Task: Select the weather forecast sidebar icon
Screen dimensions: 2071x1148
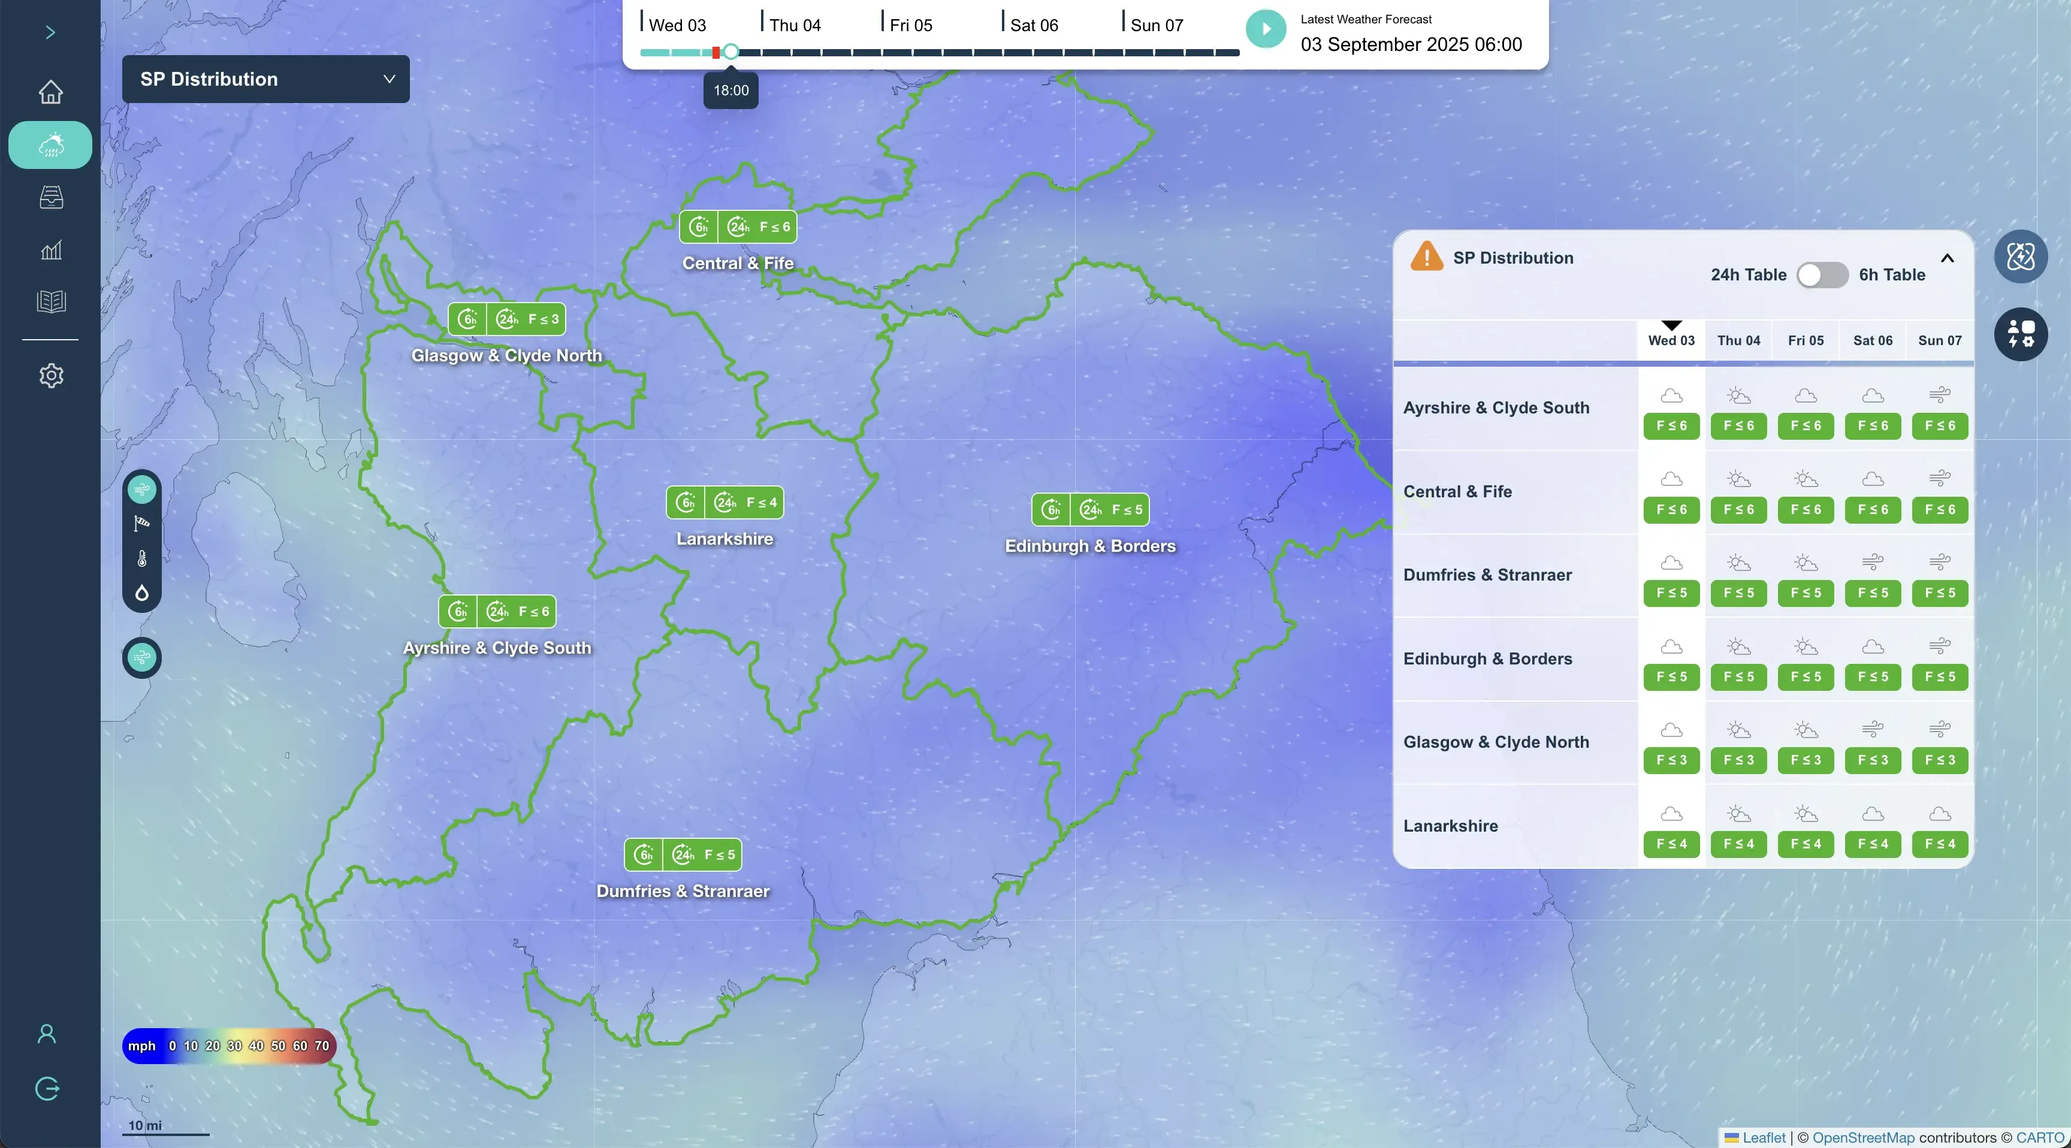Action: click(x=51, y=145)
